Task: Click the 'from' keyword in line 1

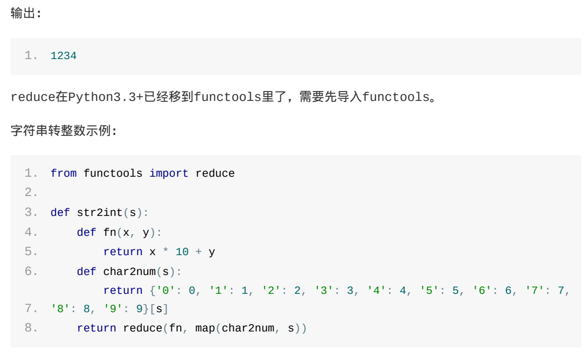Action: tap(63, 173)
